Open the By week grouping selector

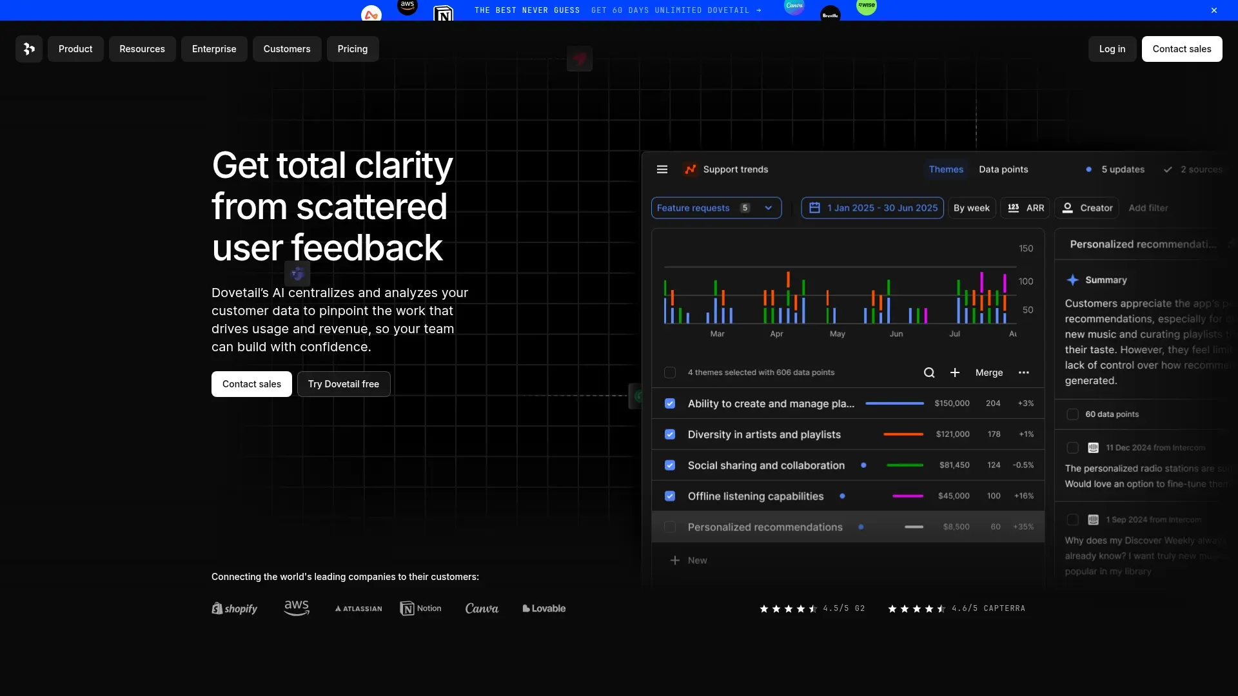pyautogui.click(x=971, y=208)
